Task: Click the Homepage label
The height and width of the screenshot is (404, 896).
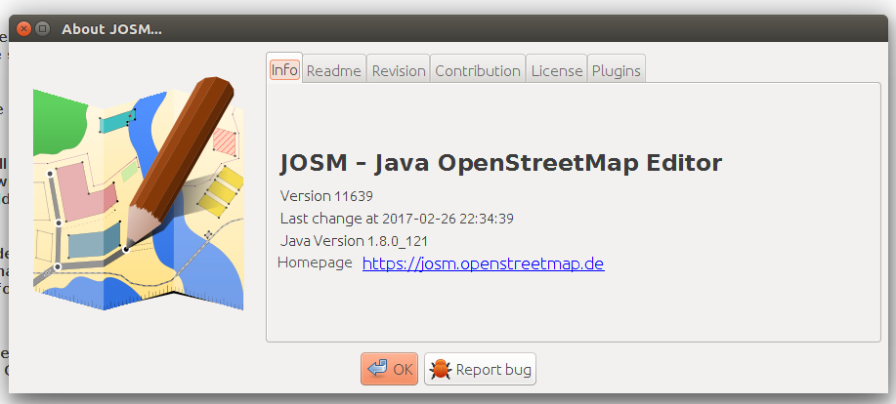Action: 315,263
